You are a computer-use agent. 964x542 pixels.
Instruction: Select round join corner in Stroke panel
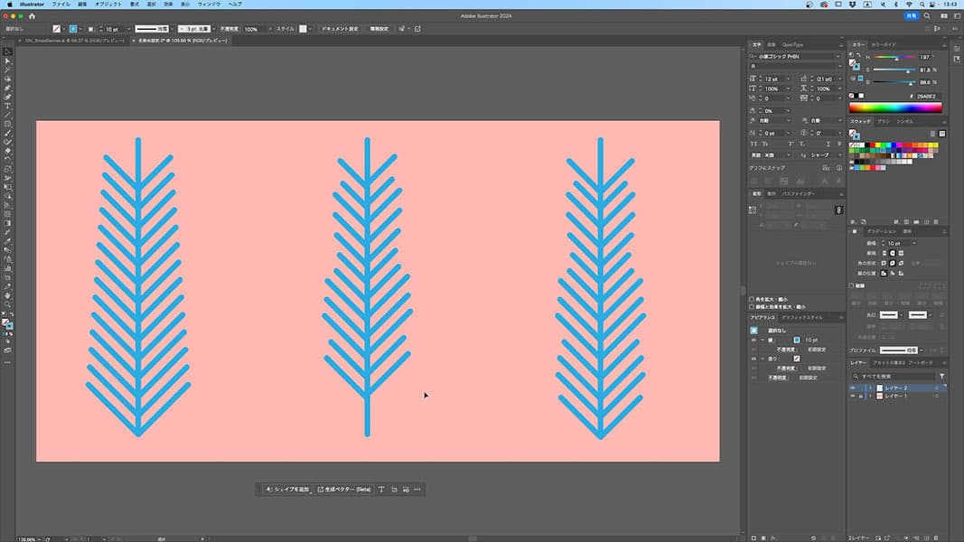893,263
